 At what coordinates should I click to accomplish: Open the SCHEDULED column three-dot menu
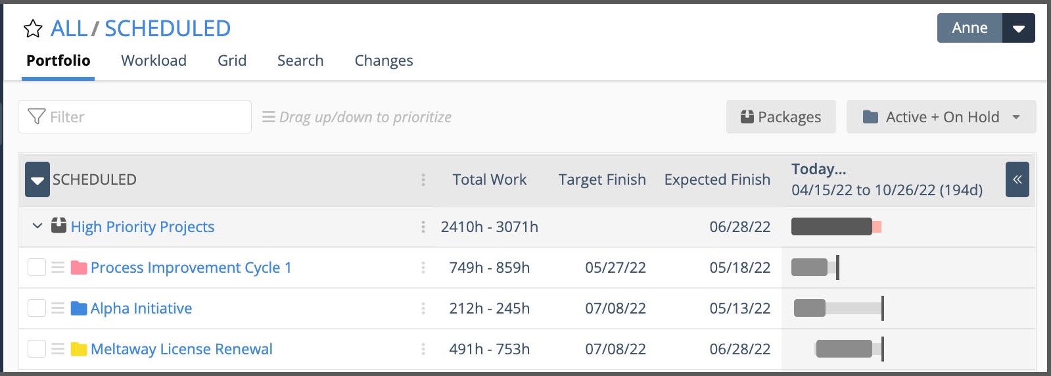tap(423, 179)
